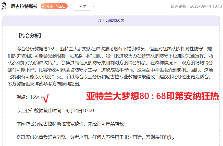Follow the author with 关注 button
This screenshot has width=223, height=146.
(x=82, y=6)
